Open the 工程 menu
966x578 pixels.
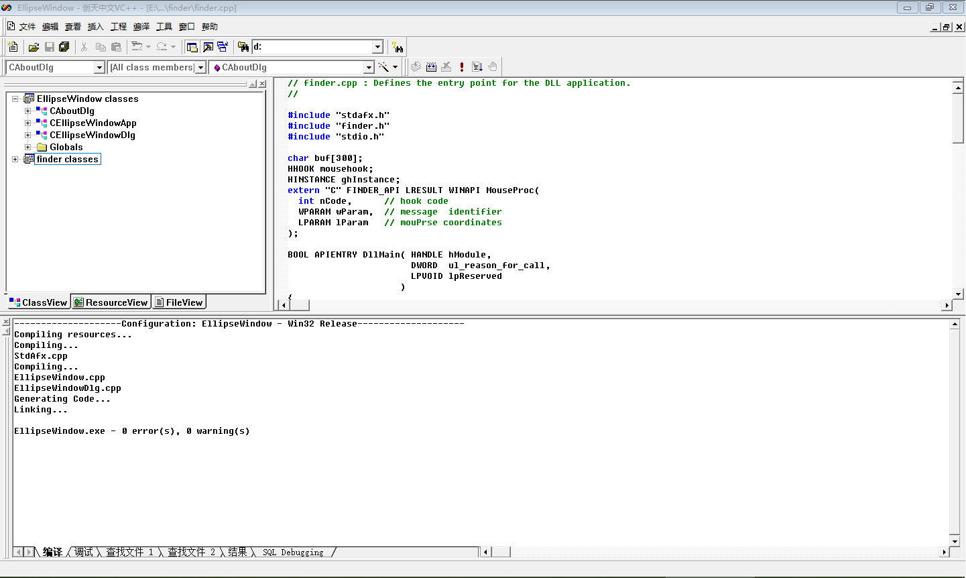click(x=119, y=27)
